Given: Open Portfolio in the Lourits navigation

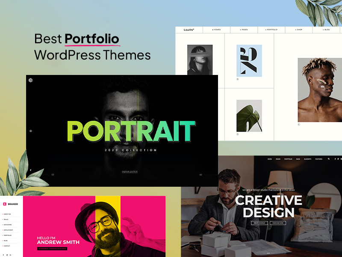Looking at the screenshot, I should (x=272, y=30).
